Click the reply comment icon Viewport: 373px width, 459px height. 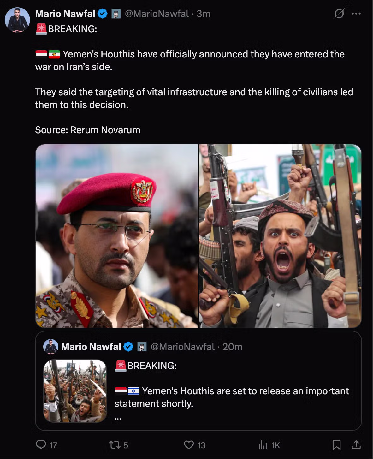(41, 445)
